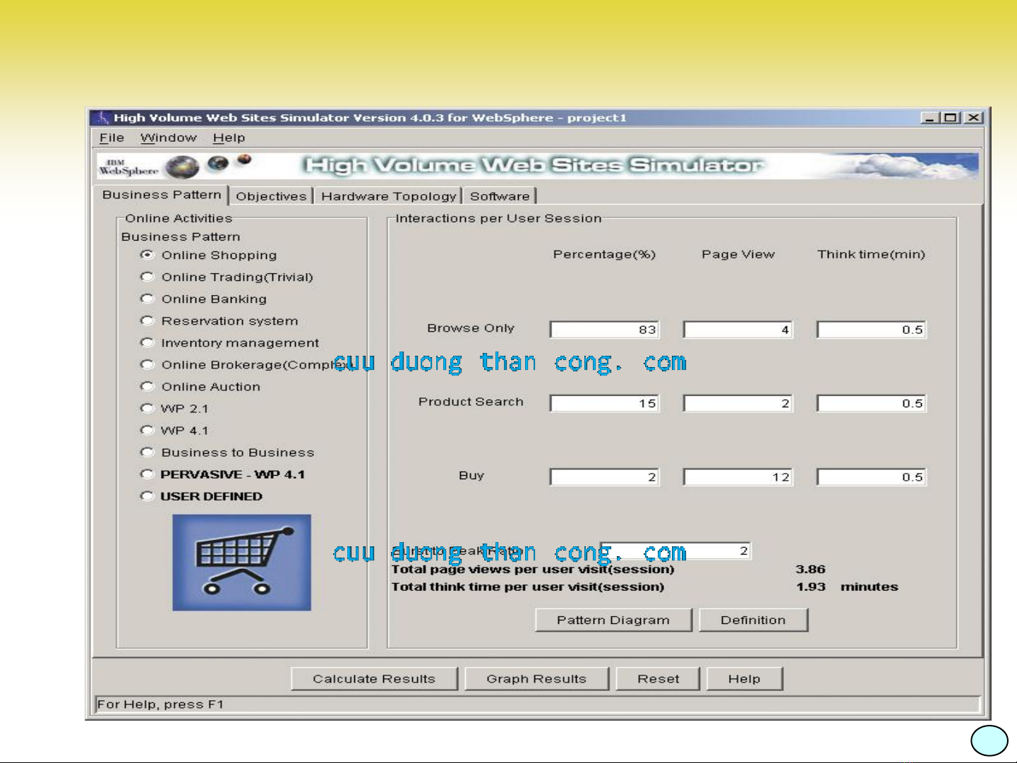Viewport: 1017px width, 763px height.
Task: Click the application icon in title bar
Action: (103, 117)
